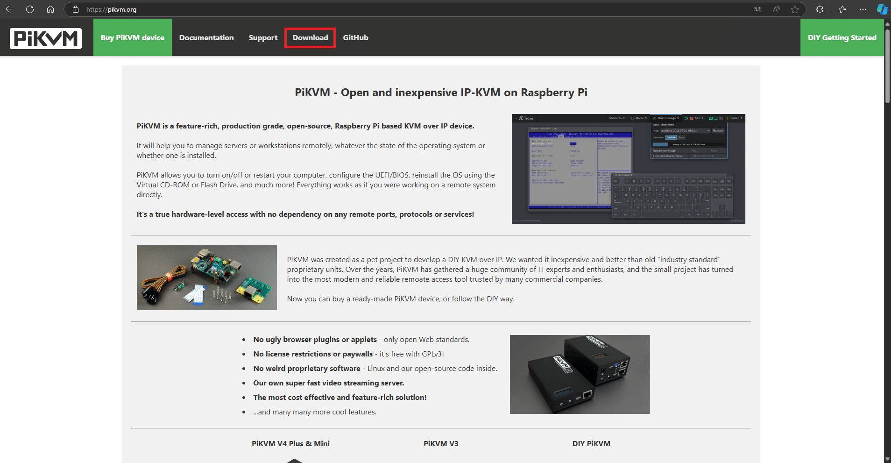891x463 pixels.
Task: Add page to favorites with the star icon
Action: 795,9
